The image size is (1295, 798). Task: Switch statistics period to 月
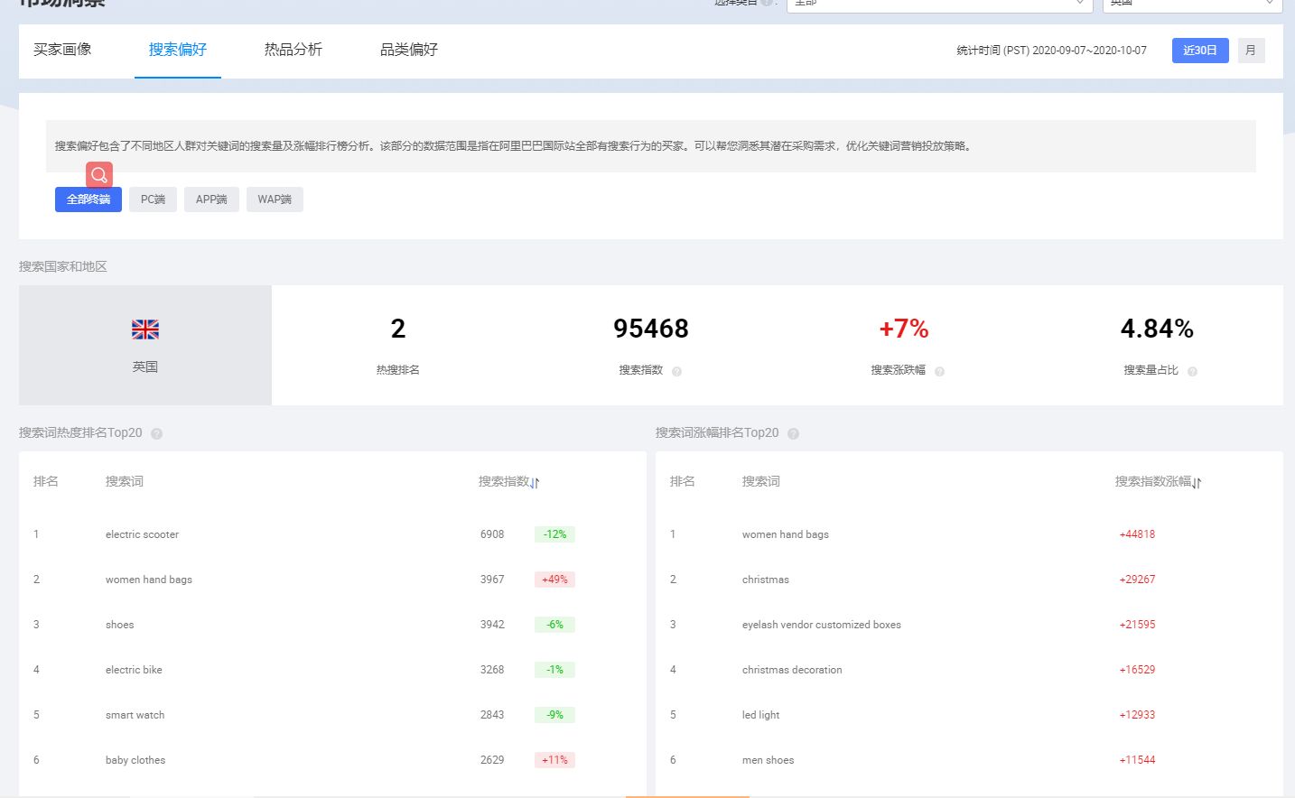1251,51
